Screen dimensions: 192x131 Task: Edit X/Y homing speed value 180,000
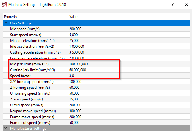click(75, 82)
